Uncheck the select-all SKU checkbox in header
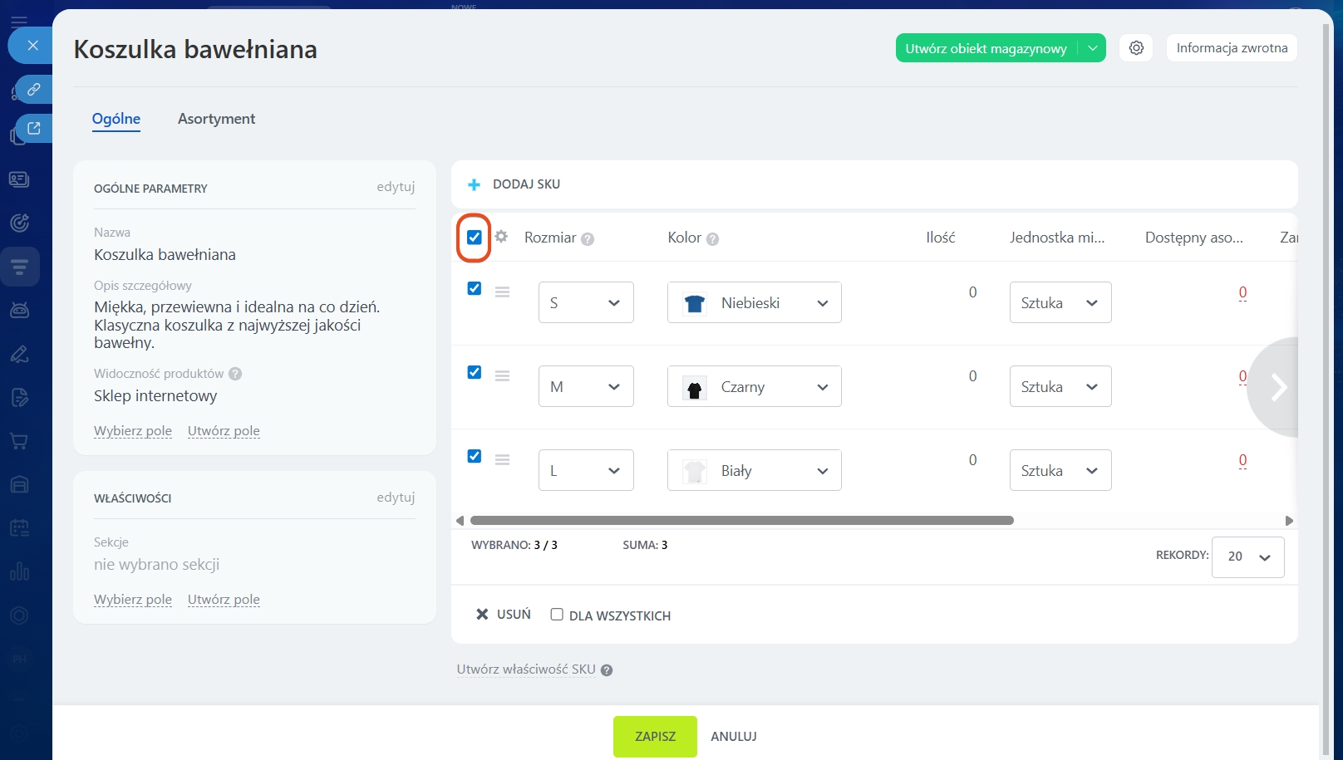 (x=475, y=238)
